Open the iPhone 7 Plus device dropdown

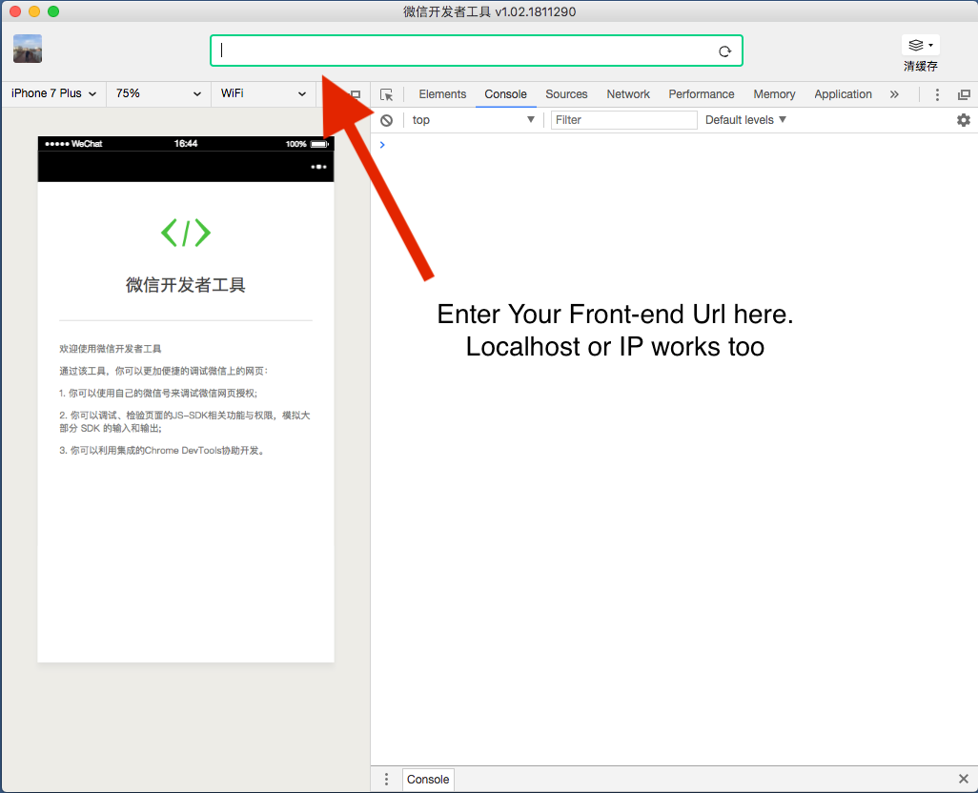tap(52, 94)
